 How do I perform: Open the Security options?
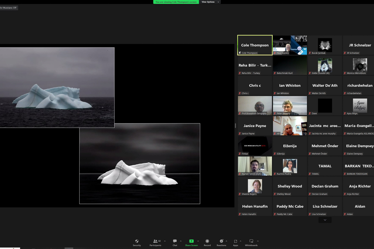(x=137, y=243)
